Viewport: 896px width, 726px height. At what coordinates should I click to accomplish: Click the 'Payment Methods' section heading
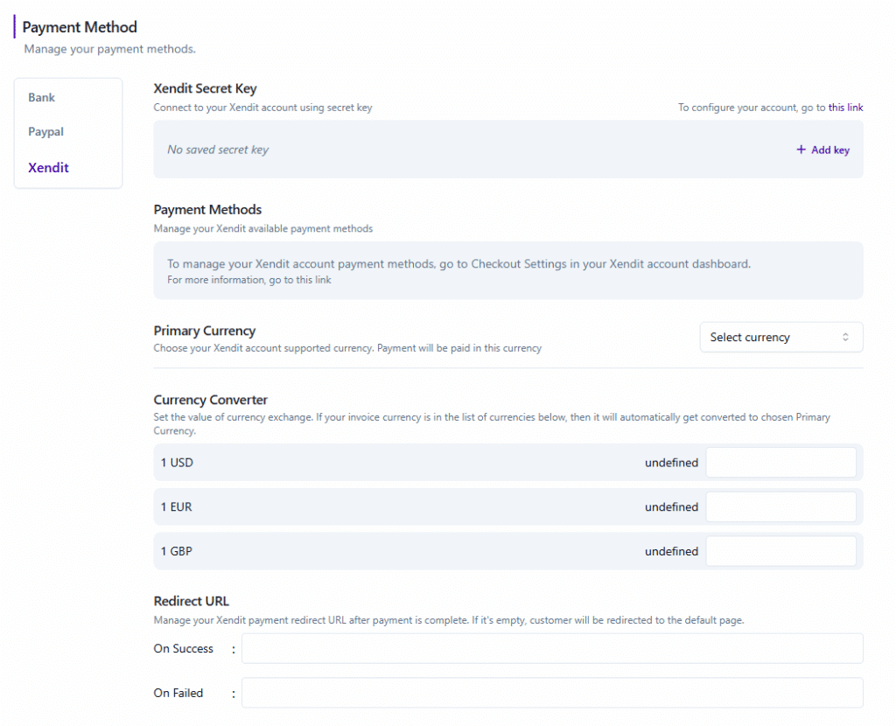click(x=207, y=210)
